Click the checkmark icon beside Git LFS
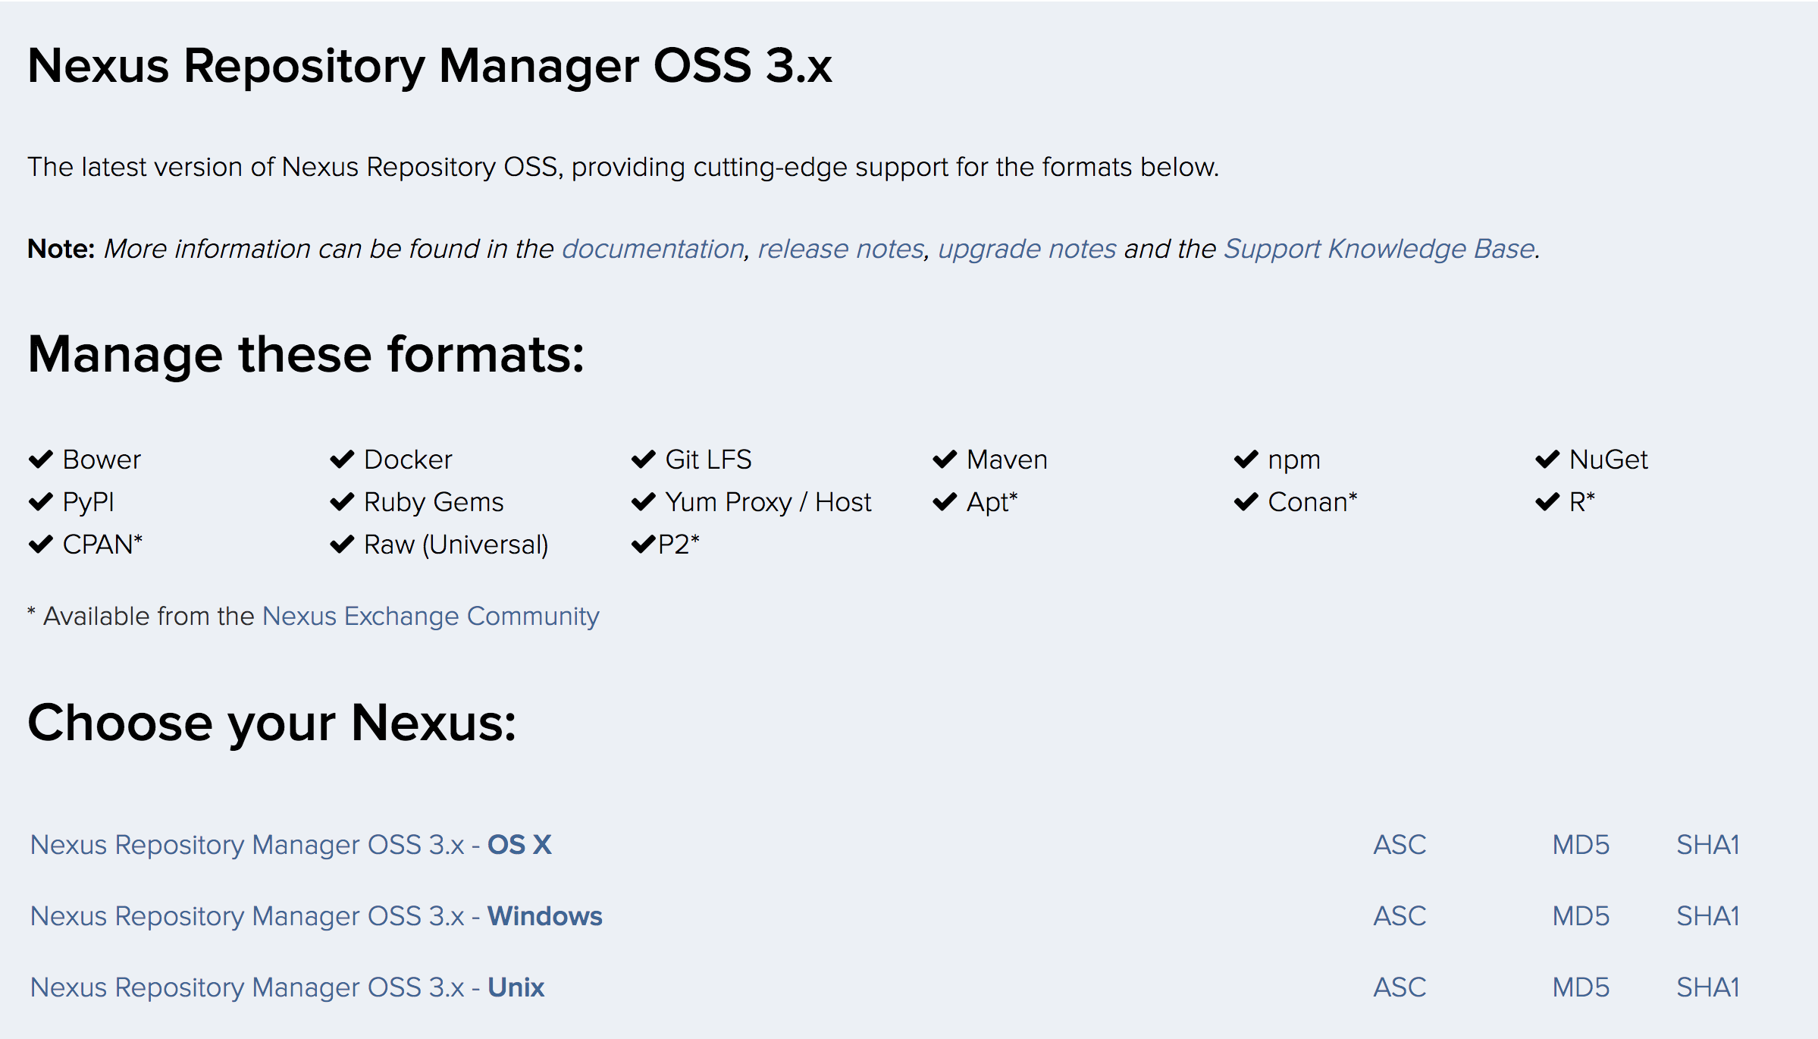 coord(643,460)
